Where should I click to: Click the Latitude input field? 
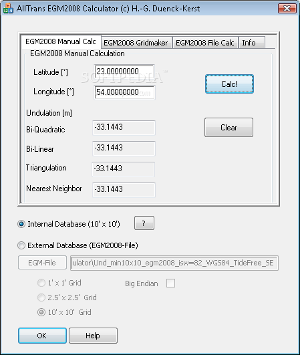[124, 72]
